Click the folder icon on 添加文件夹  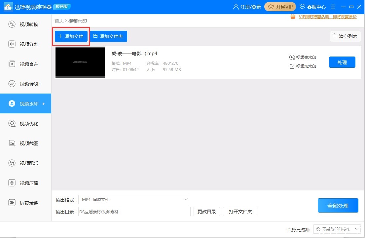95,36
